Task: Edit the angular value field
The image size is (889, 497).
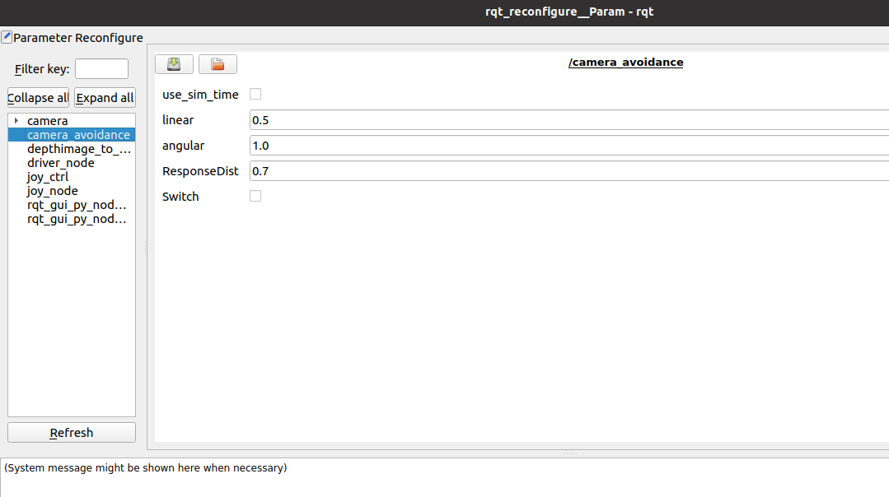Action: coord(569,146)
